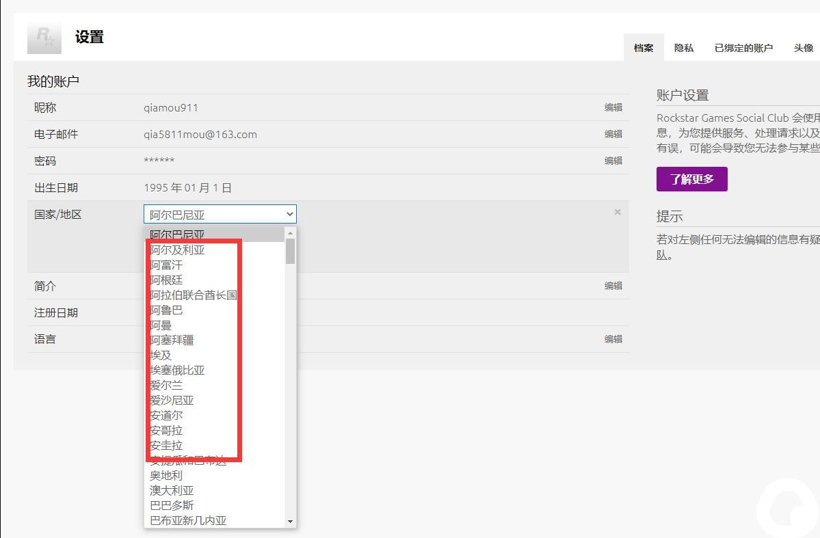
Task: Switch to the 档案 tab
Action: (644, 48)
